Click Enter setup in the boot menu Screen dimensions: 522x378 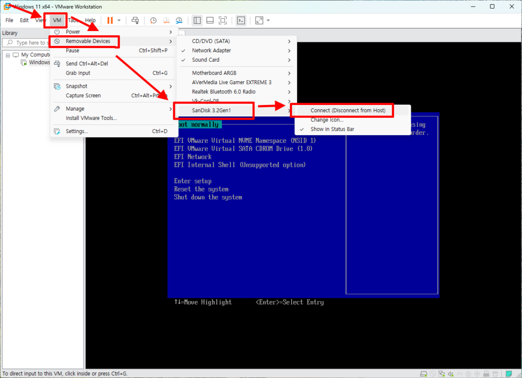(192, 181)
